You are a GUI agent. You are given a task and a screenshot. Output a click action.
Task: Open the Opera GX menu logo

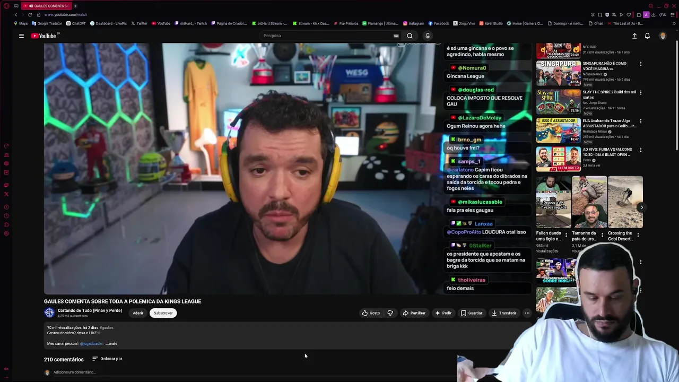[6, 6]
